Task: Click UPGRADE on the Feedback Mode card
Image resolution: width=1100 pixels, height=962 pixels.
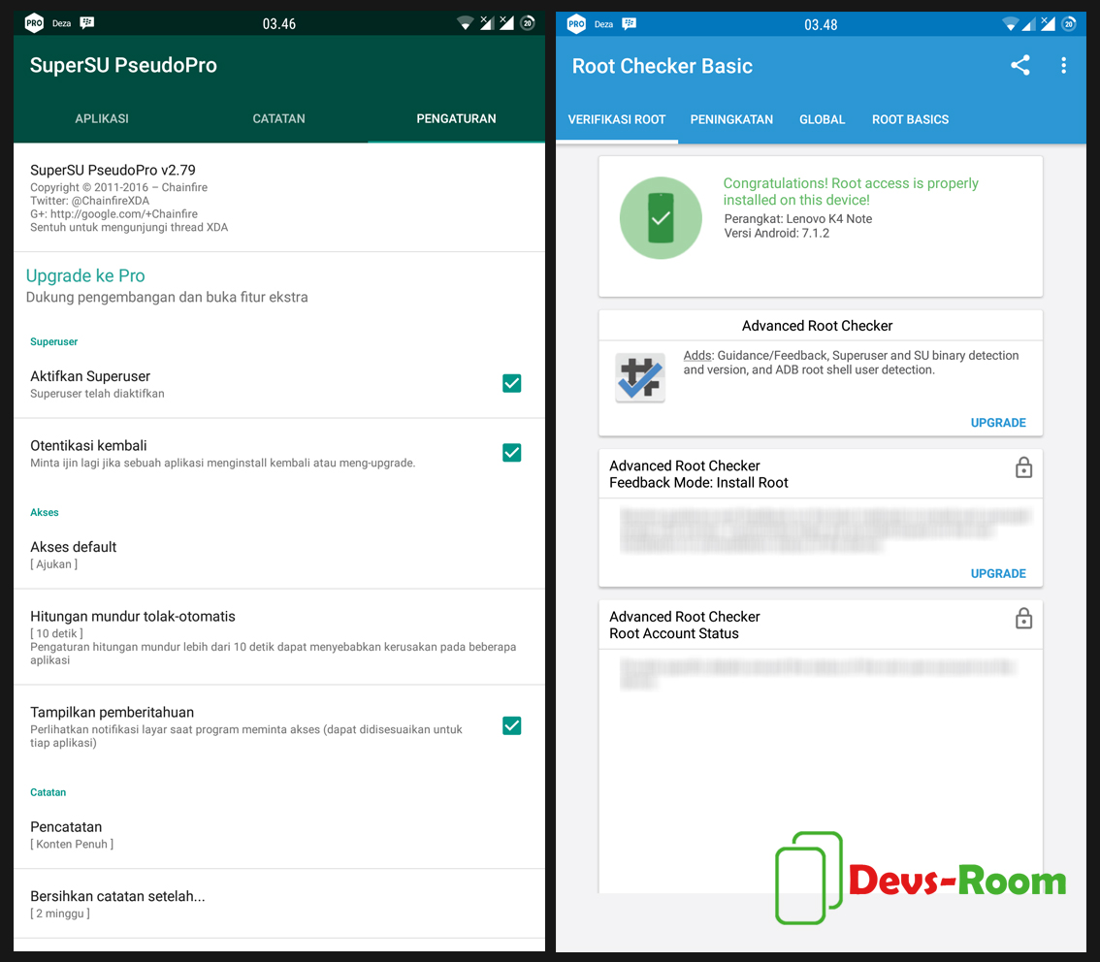Action: click(x=997, y=573)
